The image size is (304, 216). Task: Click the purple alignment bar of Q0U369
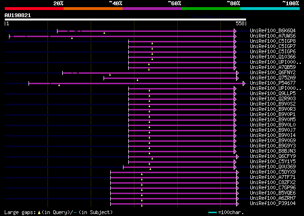click(x=179, y=167)
